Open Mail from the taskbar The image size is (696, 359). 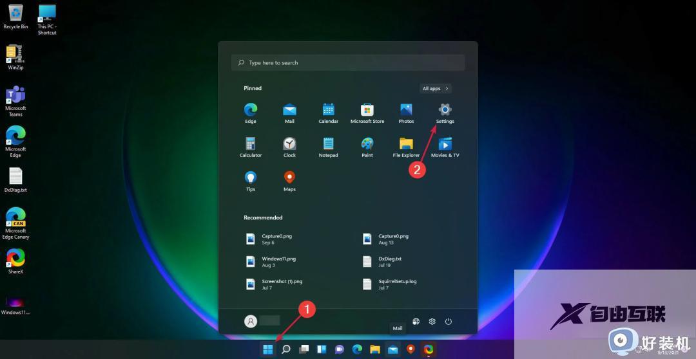pyautogui.click(x=393, y=349)
